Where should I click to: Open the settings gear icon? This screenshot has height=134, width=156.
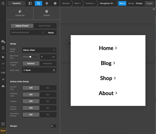pos(47,3)
